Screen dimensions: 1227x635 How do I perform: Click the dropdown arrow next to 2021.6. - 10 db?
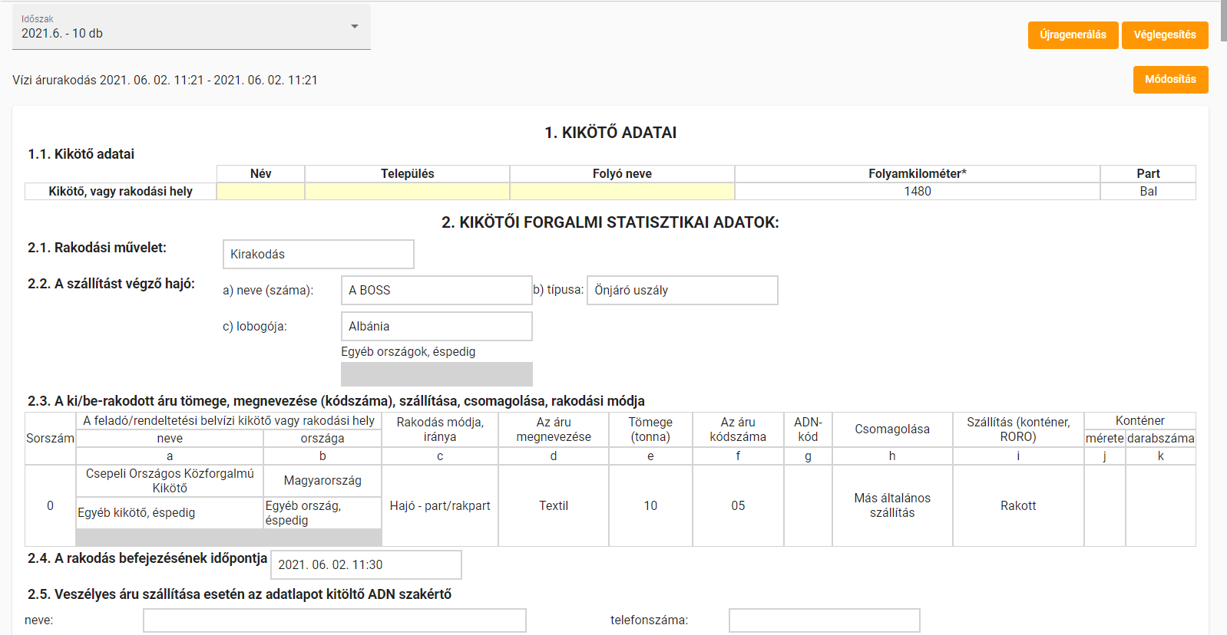(x=354, y=27)
